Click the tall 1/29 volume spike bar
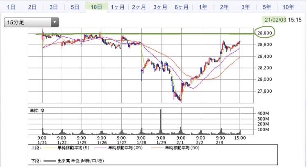Image resolution: width=307 pixels, height=167 pixels. click(x=161, y=121)
